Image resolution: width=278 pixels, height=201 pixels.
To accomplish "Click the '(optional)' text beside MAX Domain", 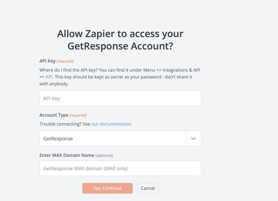I will (x=104, y=155).
